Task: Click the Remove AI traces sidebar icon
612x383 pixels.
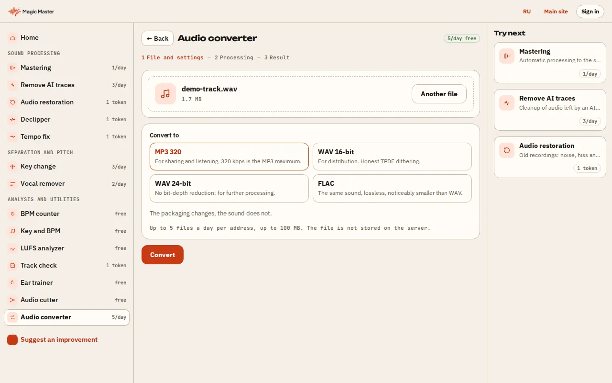Action: click(x=12, y=85)
